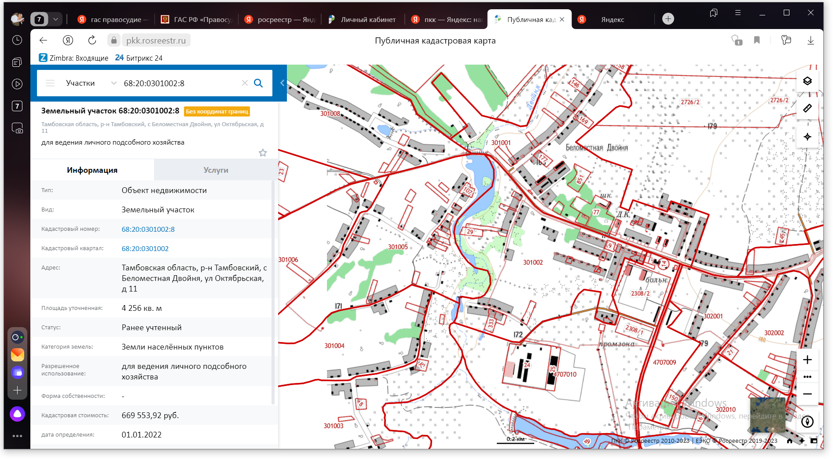Select the ruler measurement tool
Viewport: 833px width, 459px height.
click(x=807, y=108)
